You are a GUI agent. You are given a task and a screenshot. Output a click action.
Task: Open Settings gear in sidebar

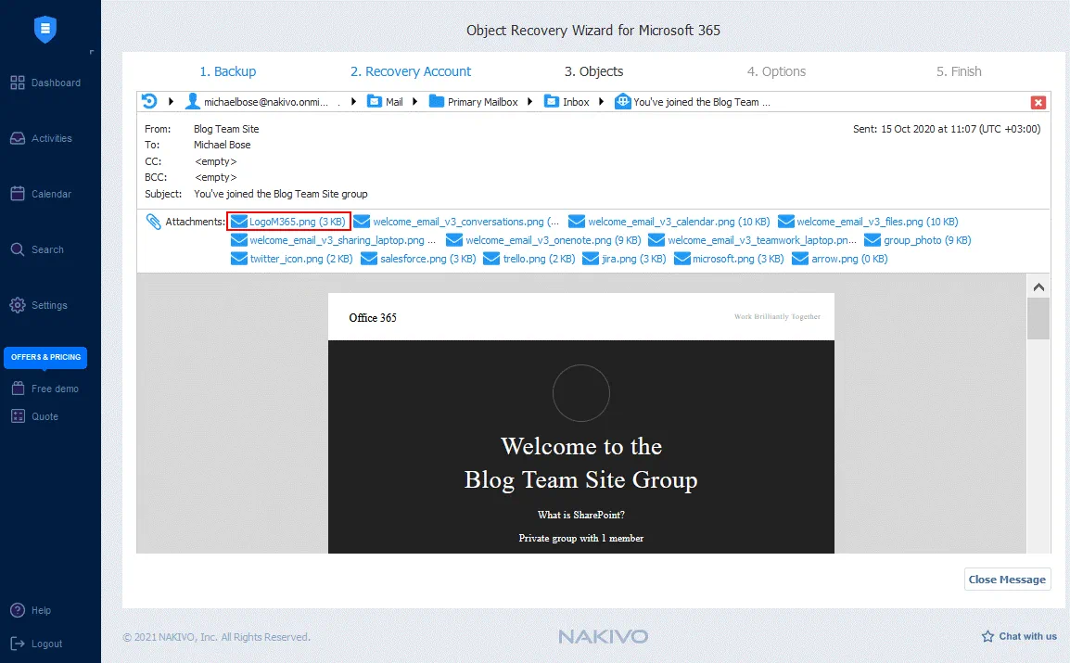coord(18,306)
